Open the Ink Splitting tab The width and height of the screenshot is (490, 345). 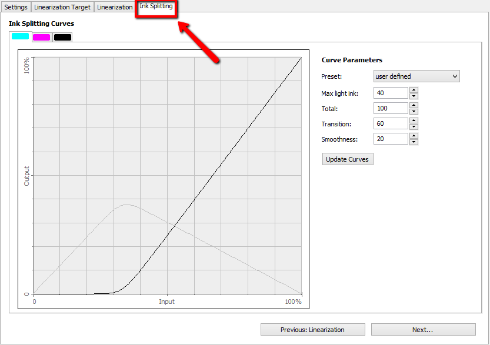[156, 6]
